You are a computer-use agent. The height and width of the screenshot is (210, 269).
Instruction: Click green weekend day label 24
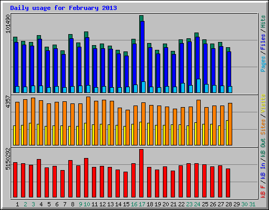[197, 204]
